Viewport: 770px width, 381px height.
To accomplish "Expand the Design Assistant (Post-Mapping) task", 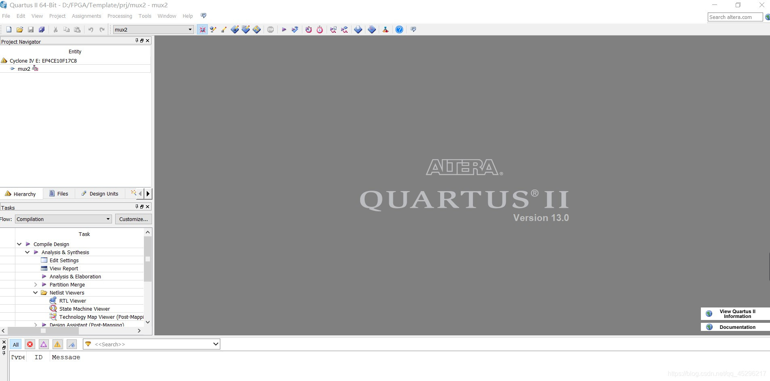I will tap(36, 324).
